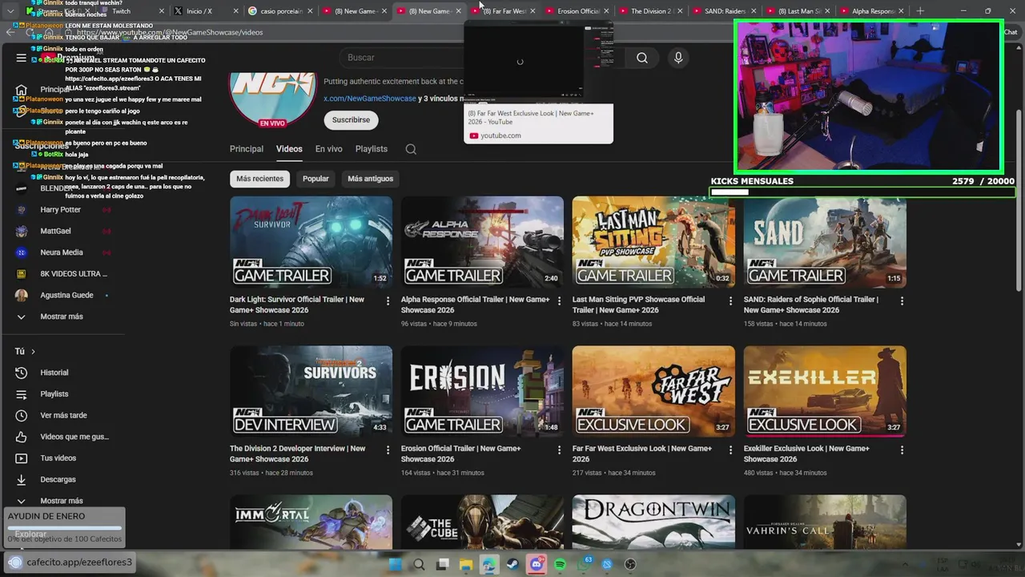
Task: Select the Más antiguos filter chip
Action: pos(371,179)
